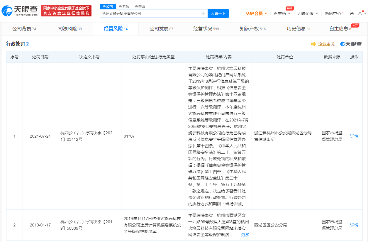This screenshot has width=368, height=242.
Task: Open the 知识产权 tab
Action: [x=253, y=29]
